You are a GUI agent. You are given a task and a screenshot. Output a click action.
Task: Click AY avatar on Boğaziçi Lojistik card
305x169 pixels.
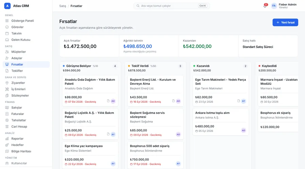(x=113, y=134)
